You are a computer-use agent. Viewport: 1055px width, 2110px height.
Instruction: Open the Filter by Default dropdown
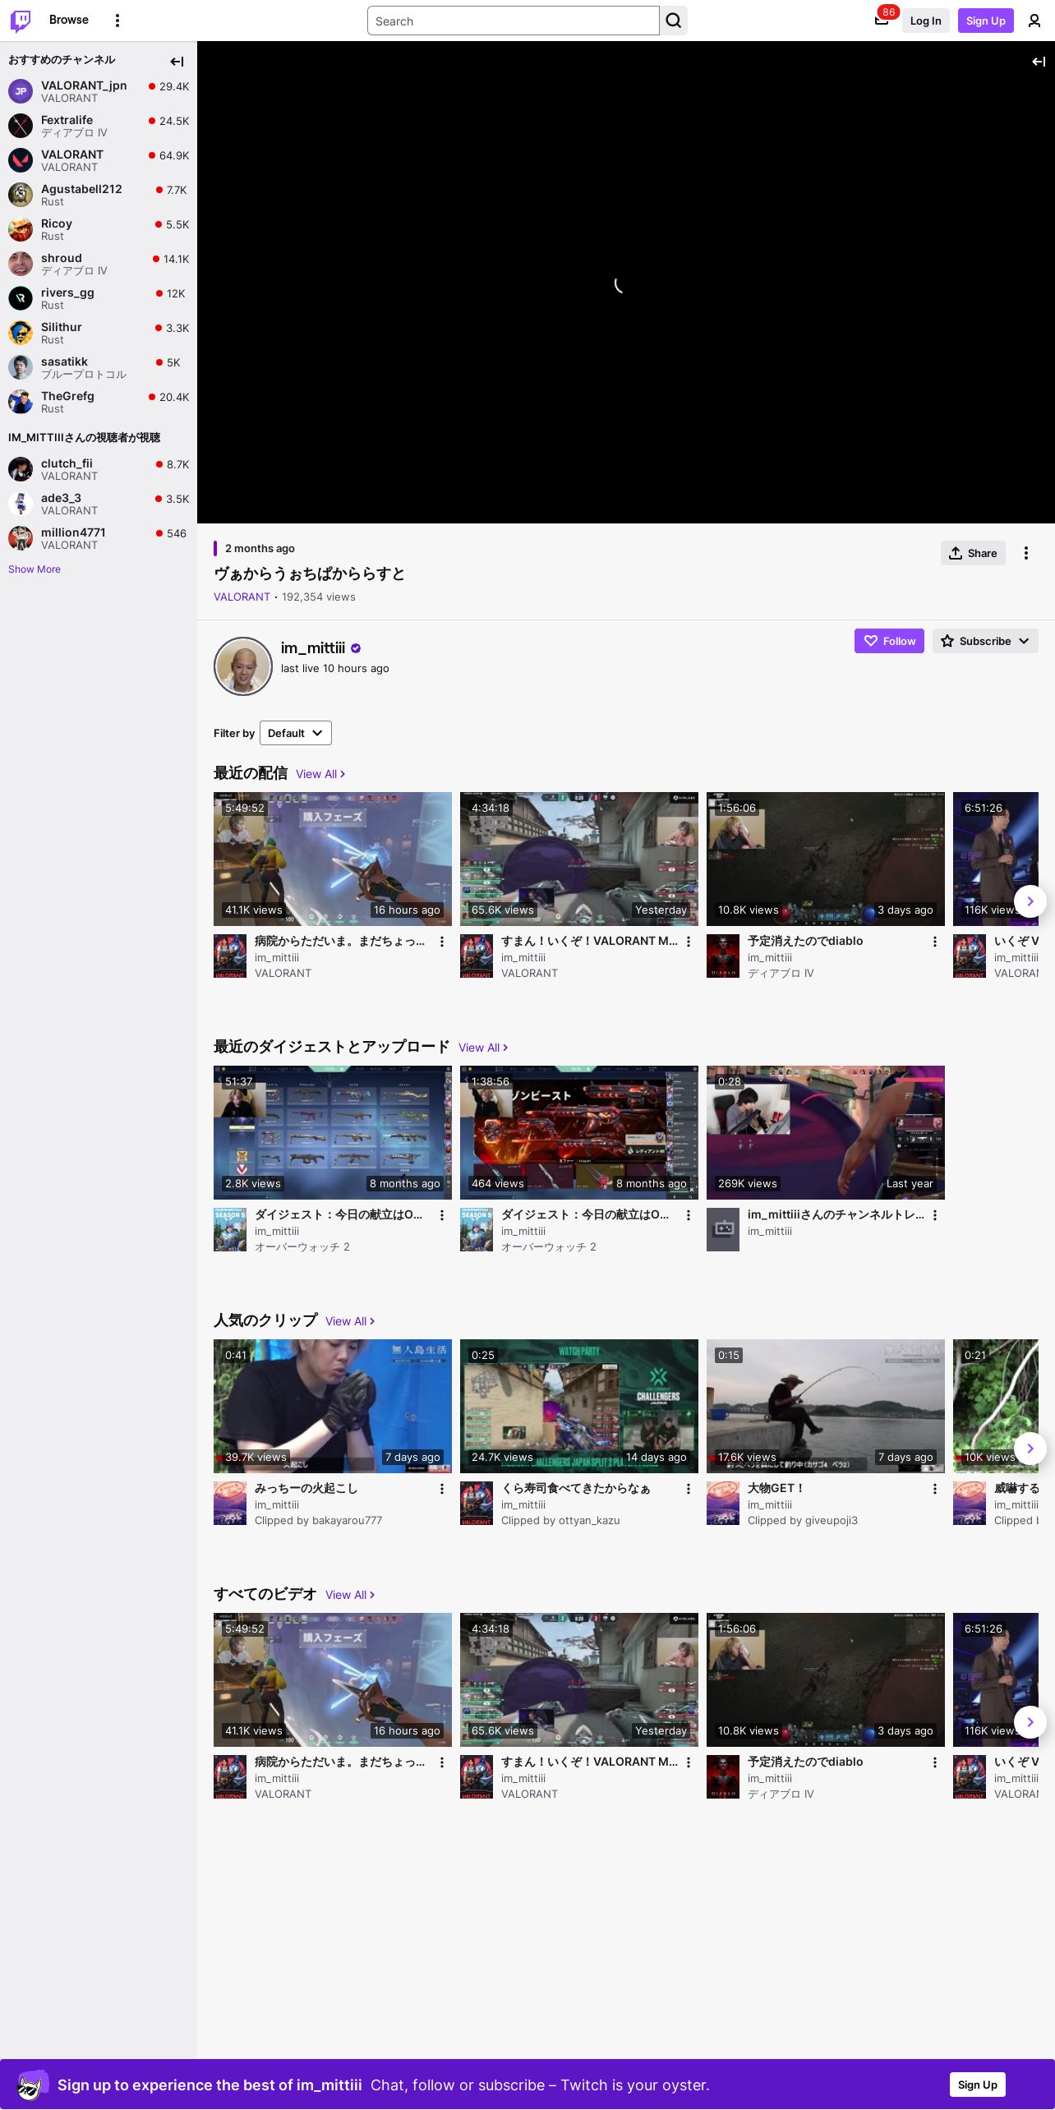(296, 733)
